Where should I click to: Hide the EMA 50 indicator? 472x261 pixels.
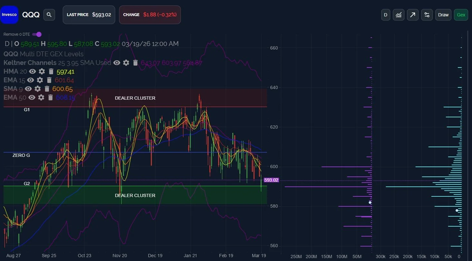[32, 97]
